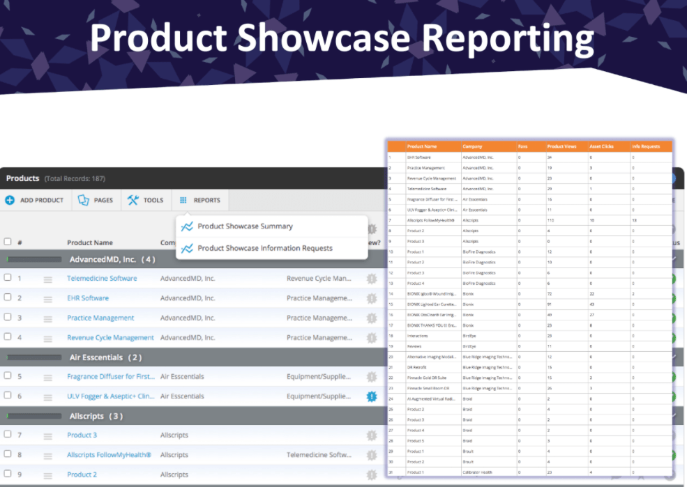Click the badge icon in Fragrance Diffuser row
Screen dimensions: 687x487
click(372, 377)
